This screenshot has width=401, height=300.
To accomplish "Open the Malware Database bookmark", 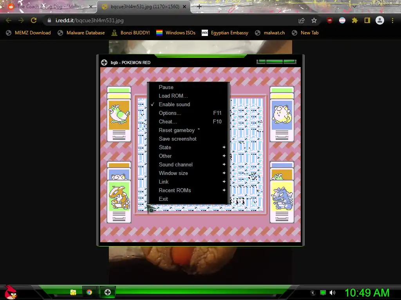I will (x=81, y=33).
